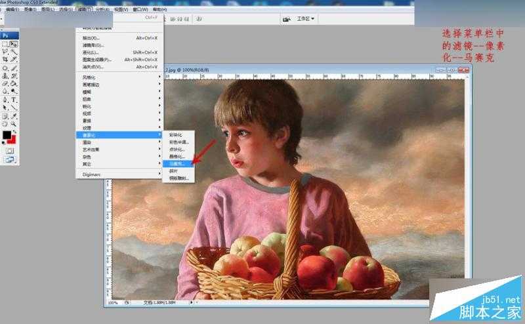Viewport: 525px width, 324px height.
Task: Expand the 风格化 filter submenu
Action: 119,77
